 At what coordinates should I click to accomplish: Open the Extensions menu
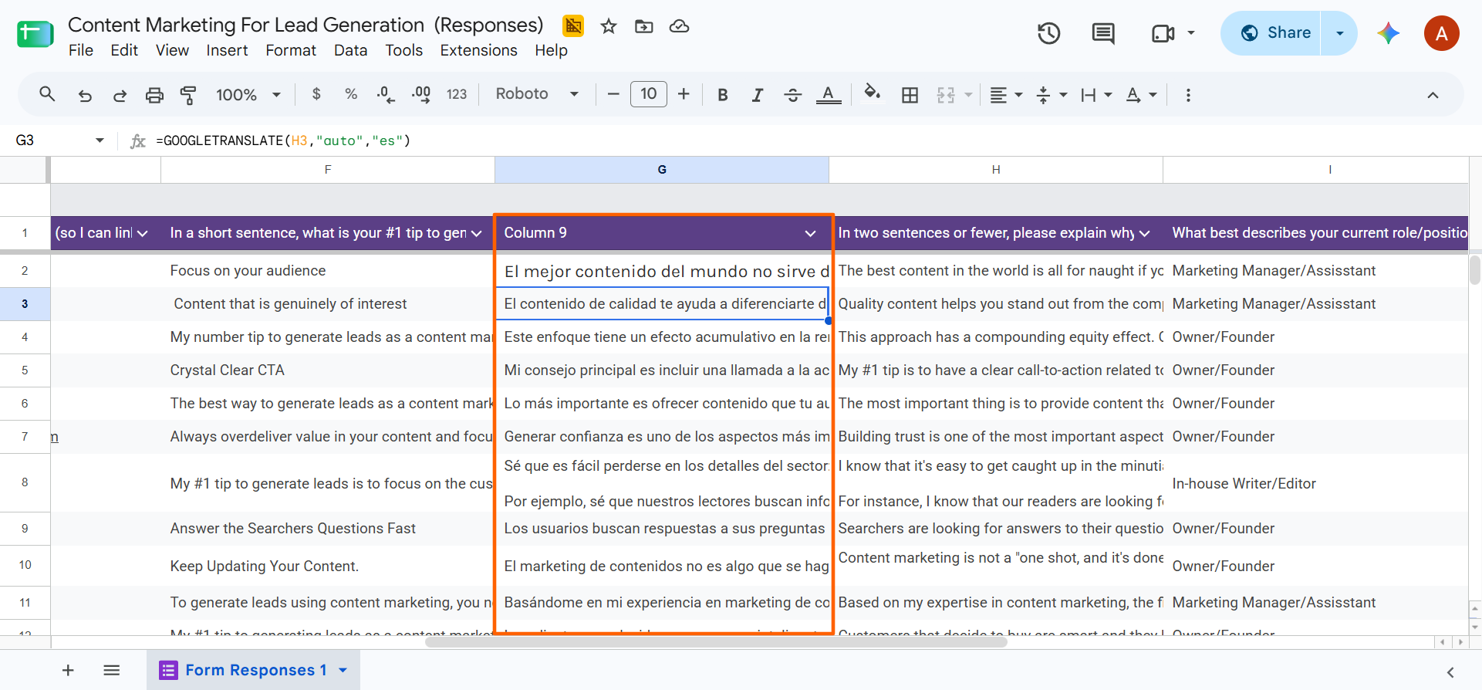coord(478,50)
